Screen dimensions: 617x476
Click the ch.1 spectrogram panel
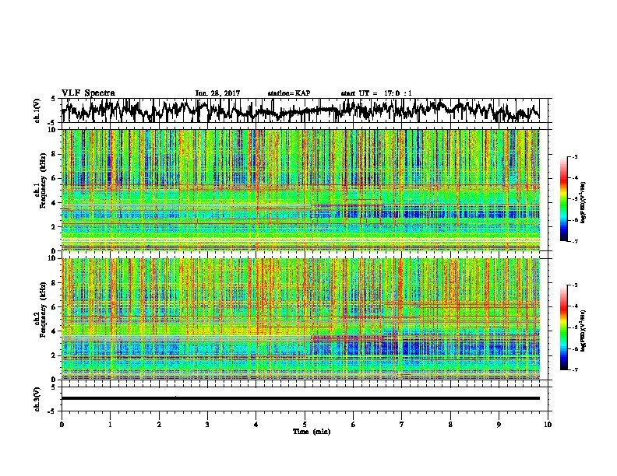click(x=301, y=190)
